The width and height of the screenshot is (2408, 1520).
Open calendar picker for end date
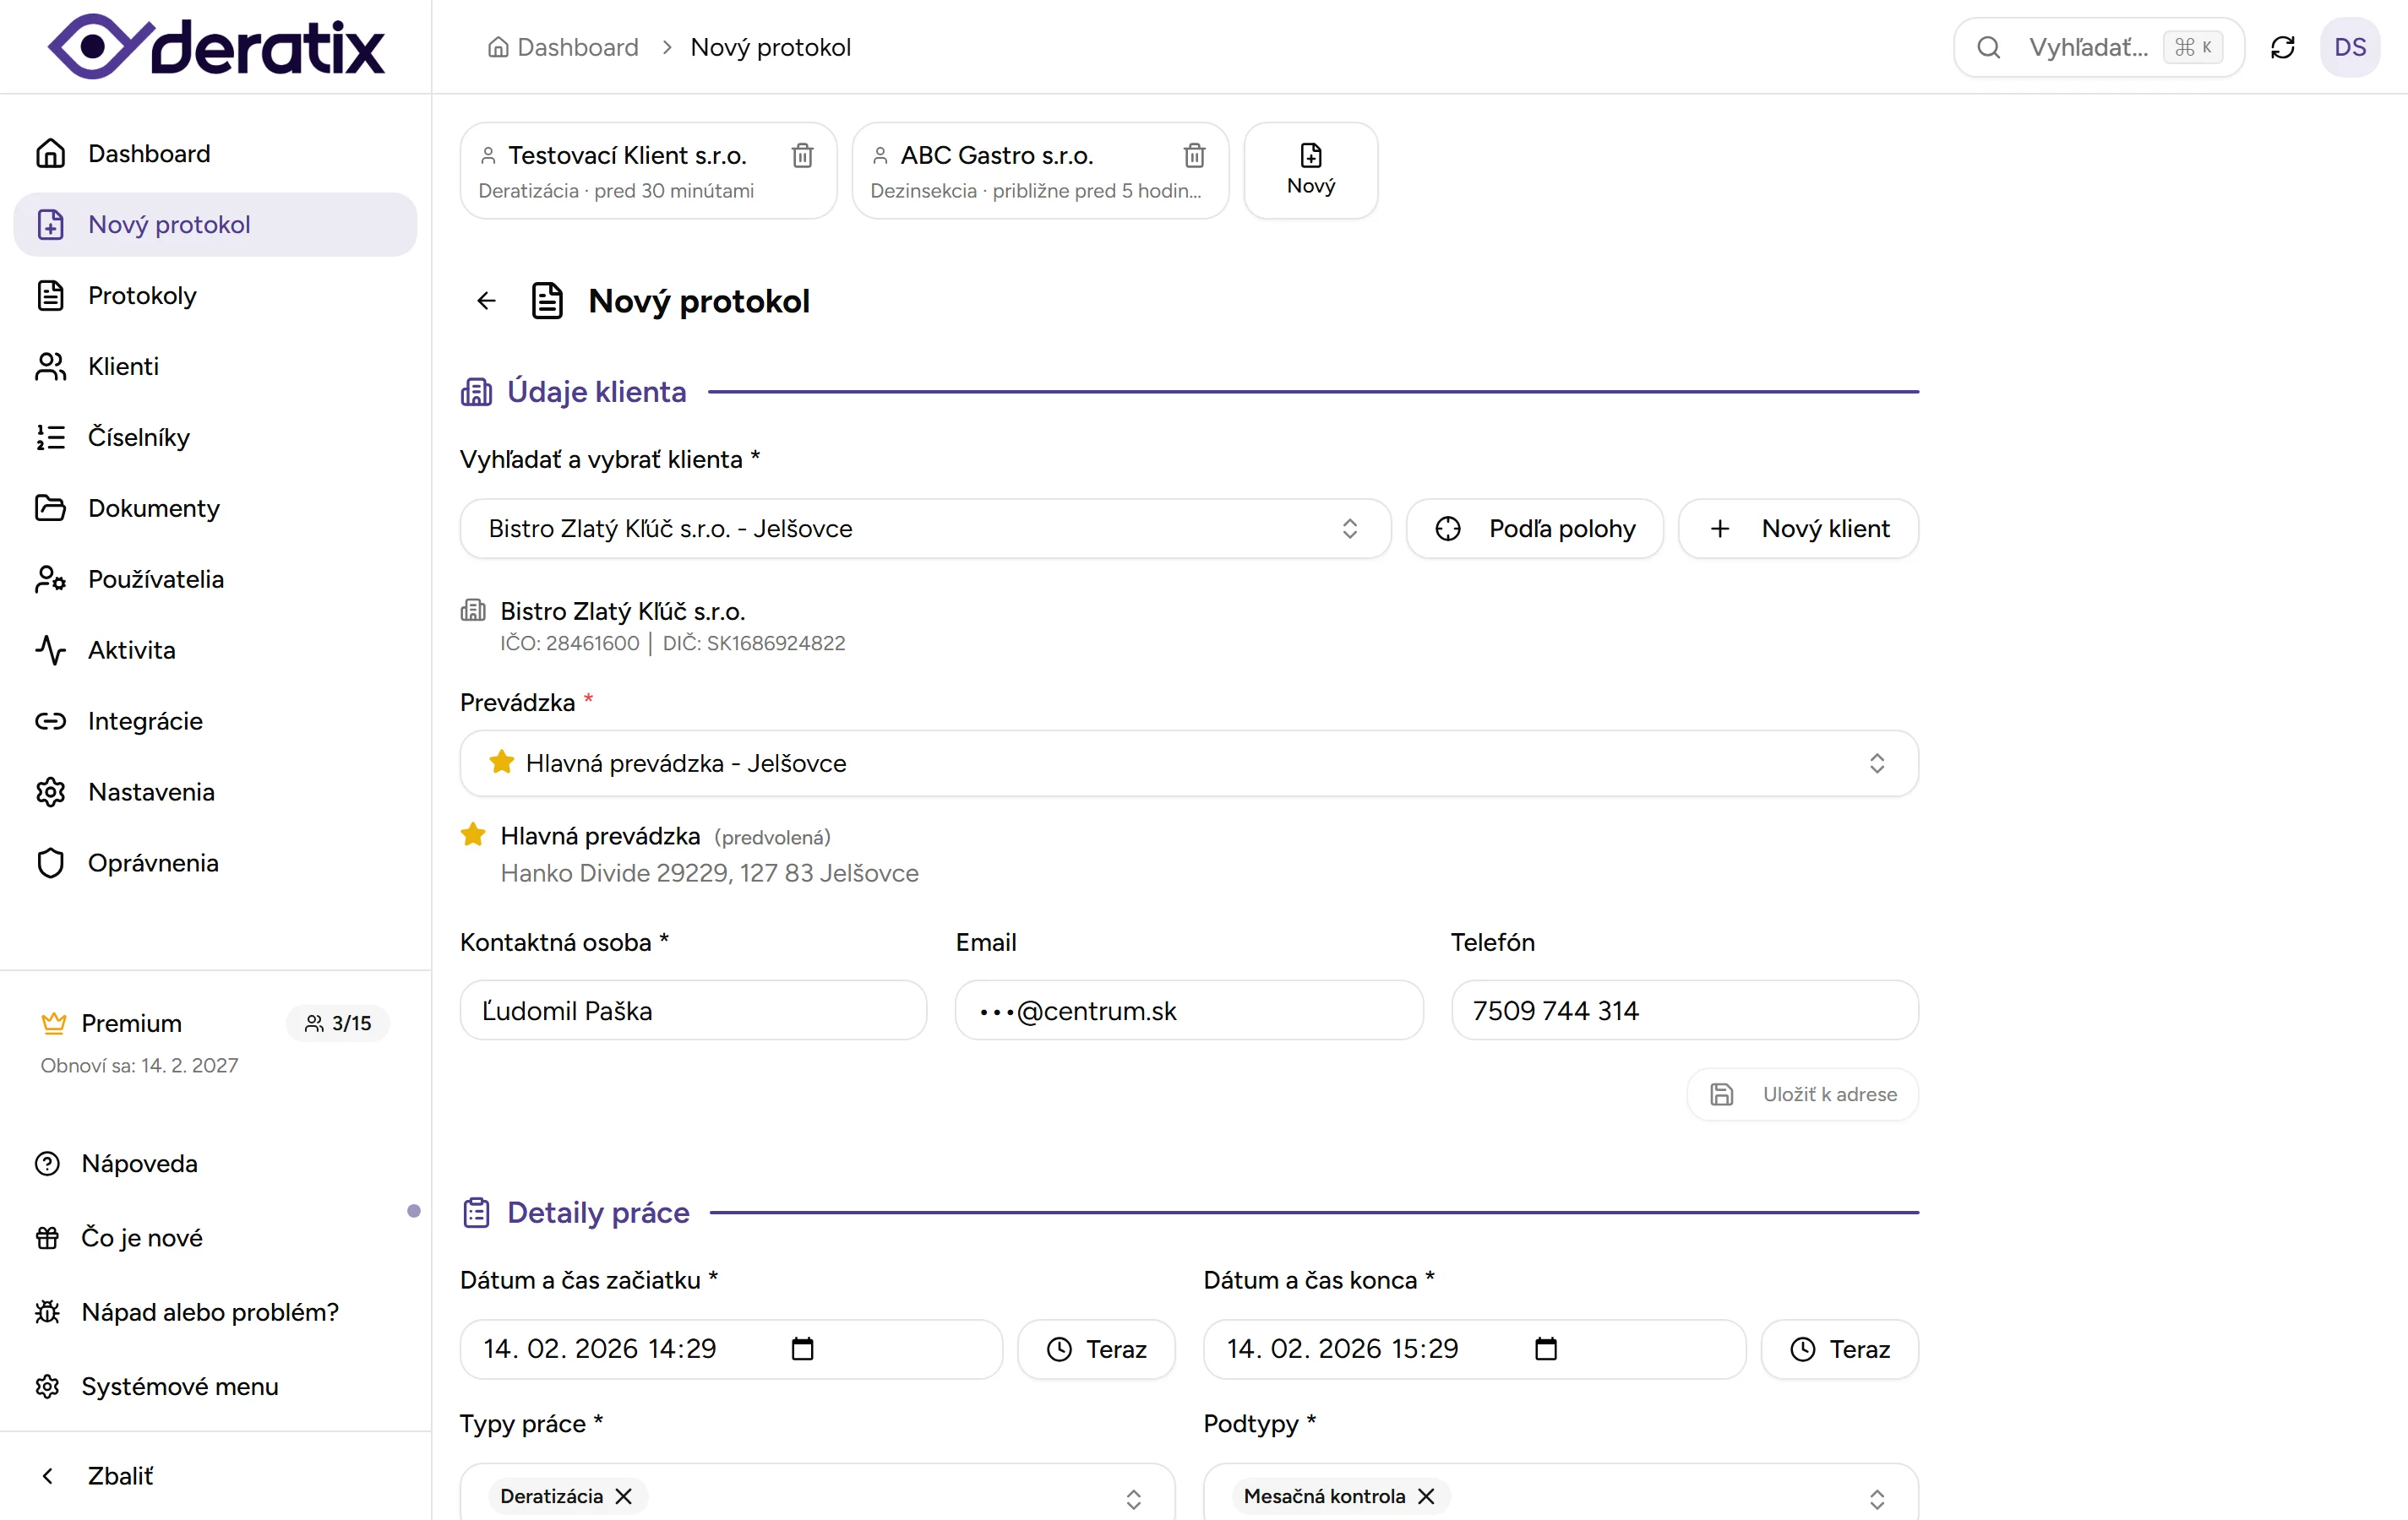click(1545, 1348)
